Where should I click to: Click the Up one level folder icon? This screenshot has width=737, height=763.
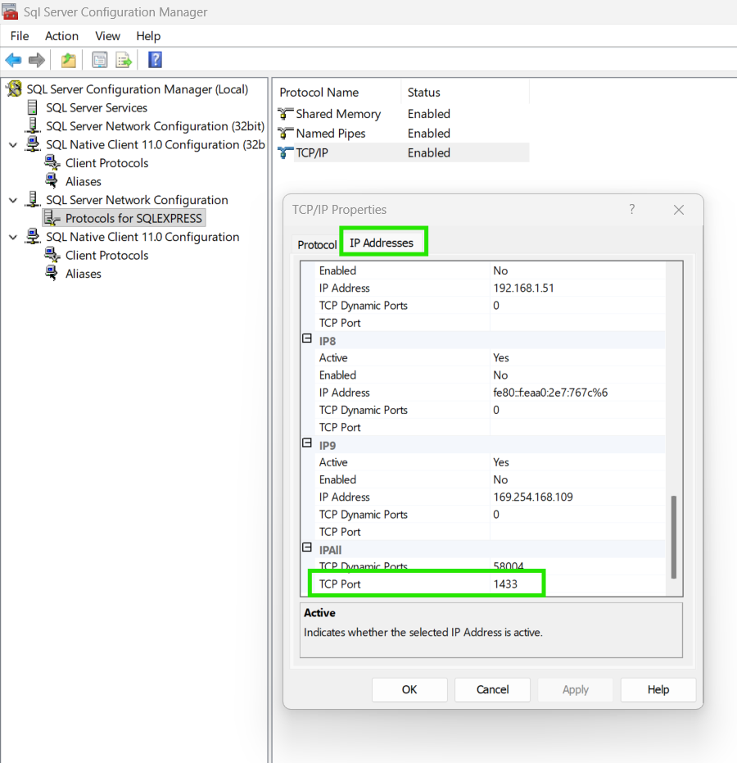click(68, 59)
